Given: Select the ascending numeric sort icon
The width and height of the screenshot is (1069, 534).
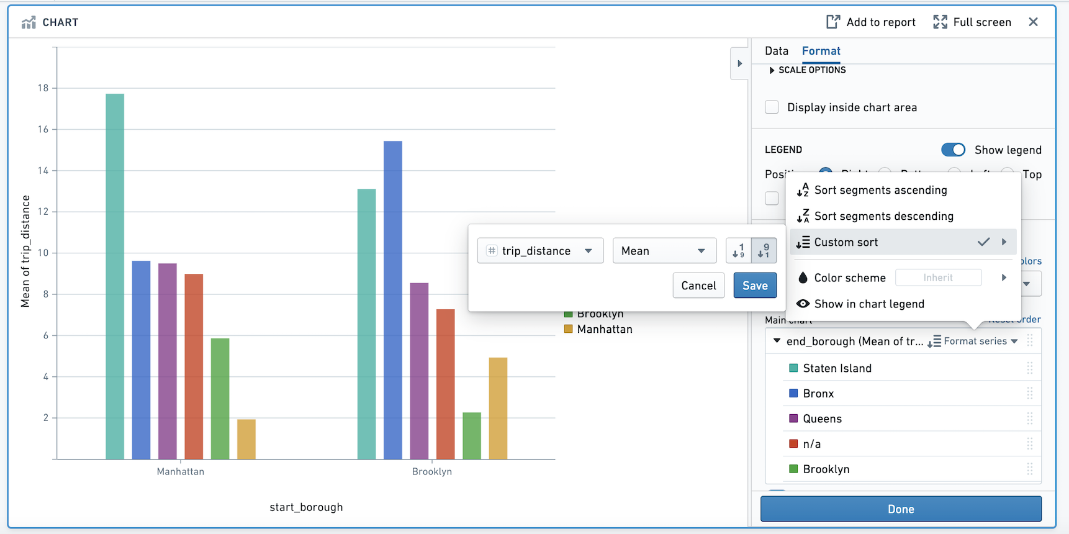Looking at the screenshot, I should coord(739,251).
